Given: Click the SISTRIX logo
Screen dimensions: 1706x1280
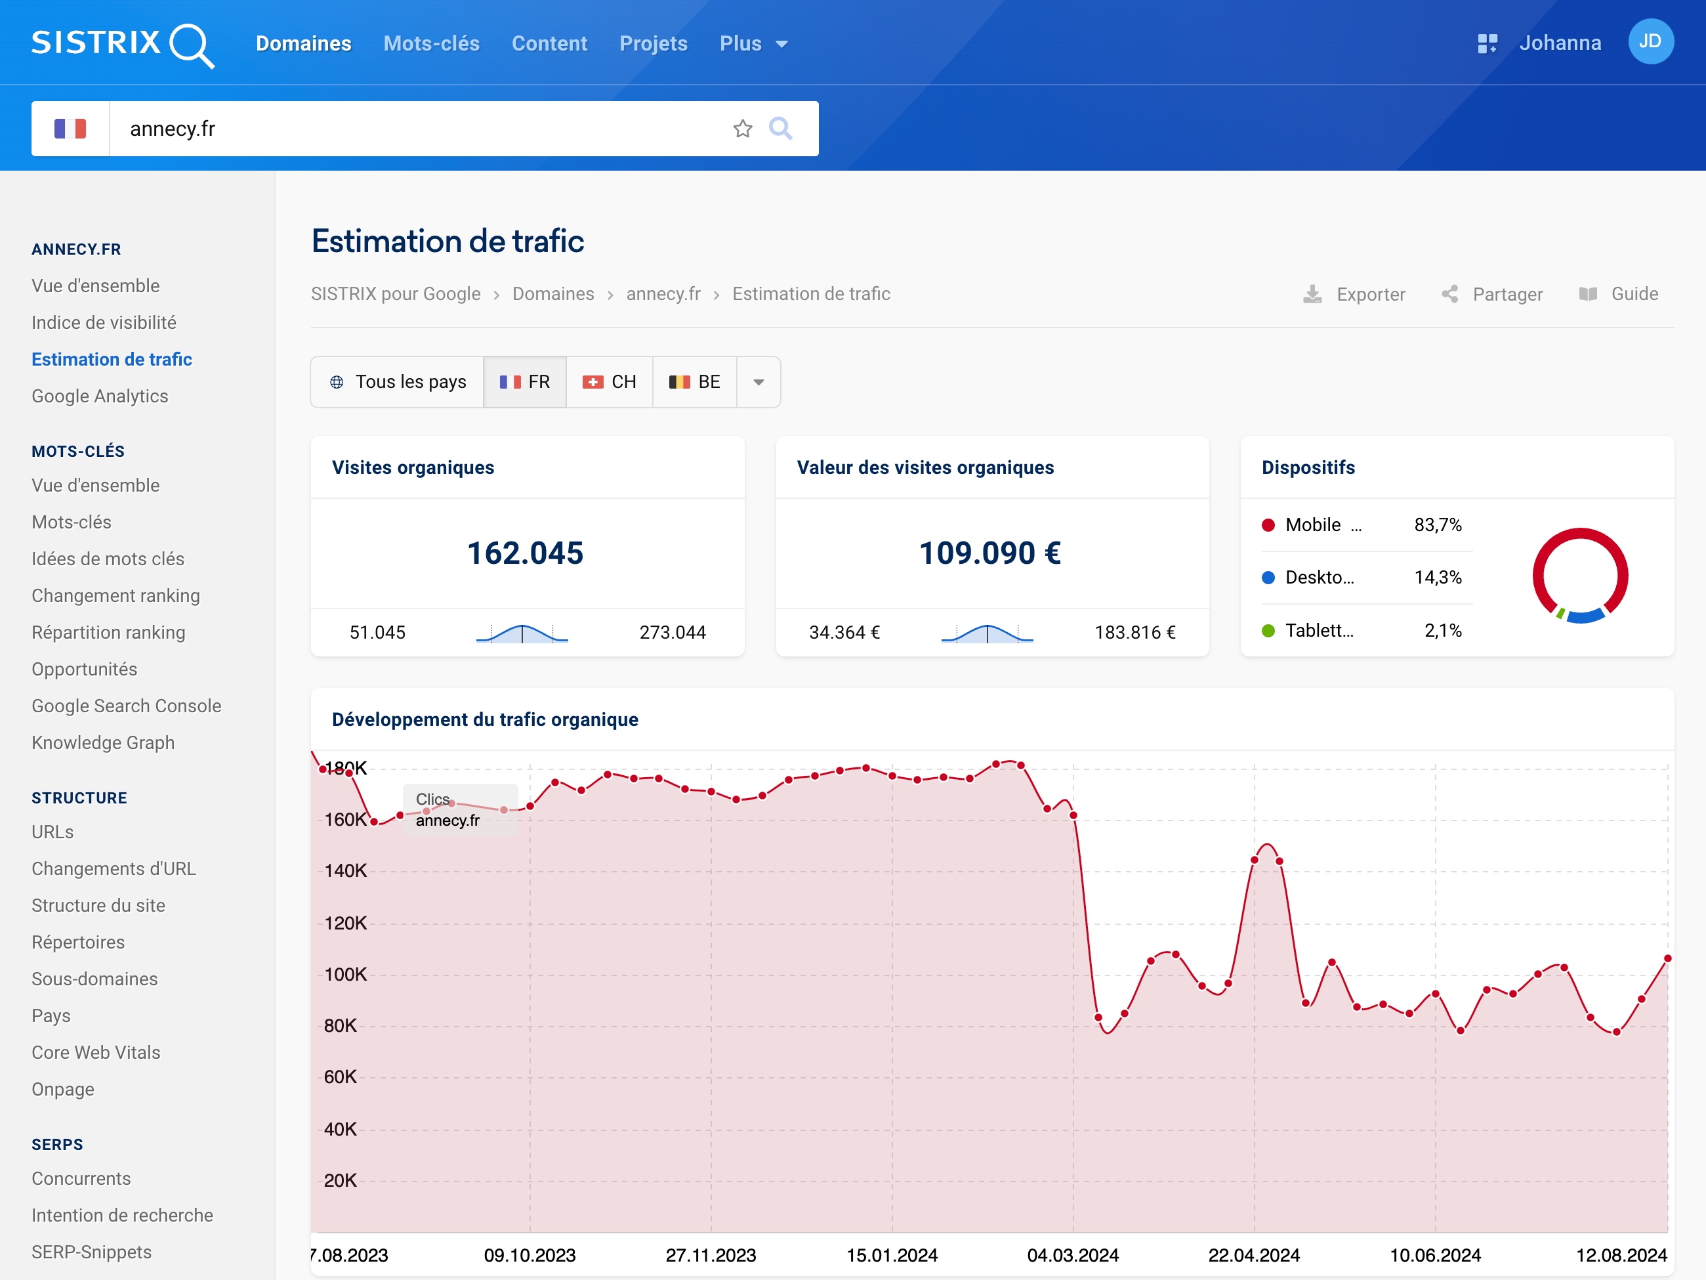Looking at the screenshot, I should [x=123, y=44].
